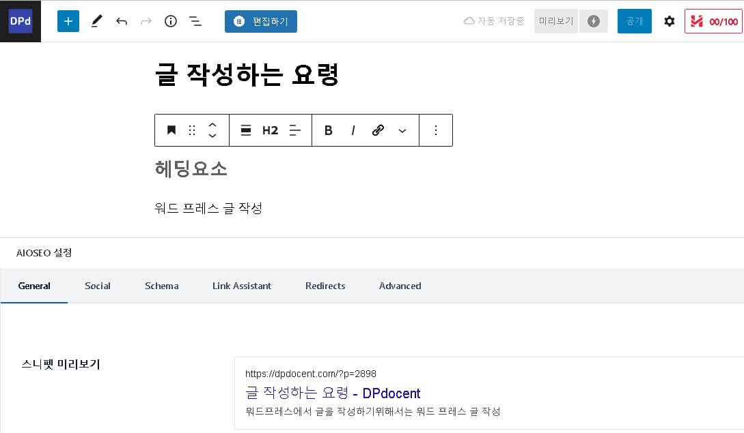Click the H2 heading level button
The height and width of the screenshot is (433, 744).
click(270, 130)
